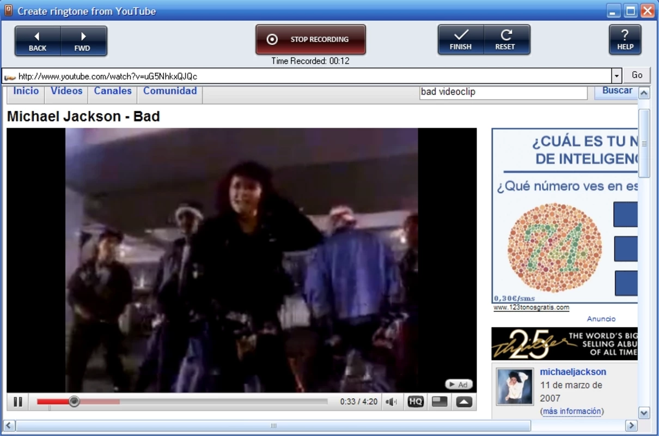659x436 pixels.
Task: Switch to the Canales tab
Action: (113, 91)
